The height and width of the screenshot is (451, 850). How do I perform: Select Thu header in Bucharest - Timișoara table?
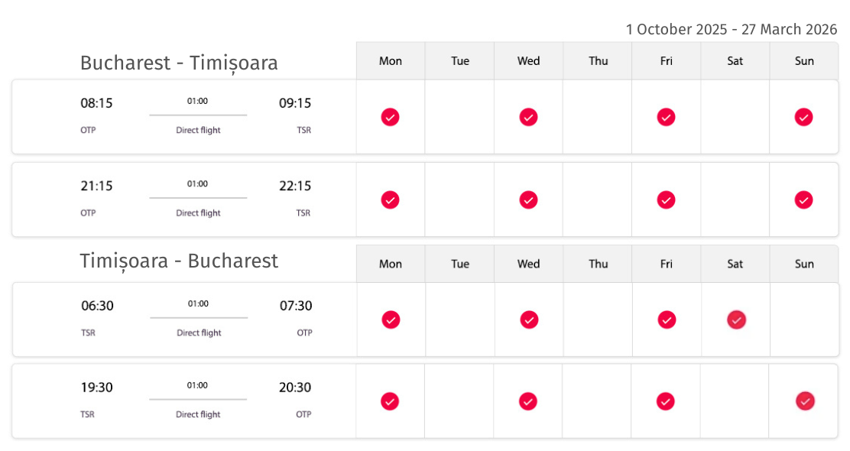tap(598, 60)
